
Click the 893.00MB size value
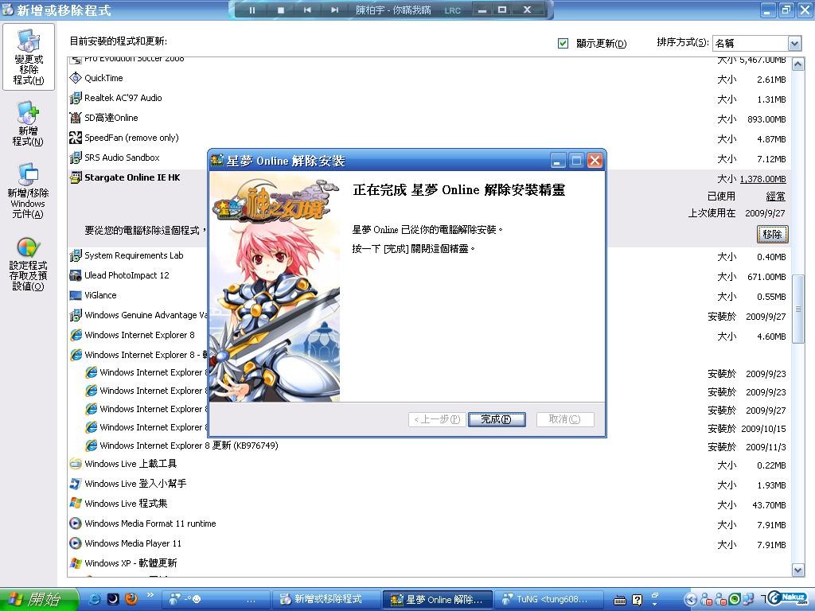[766, 119]
